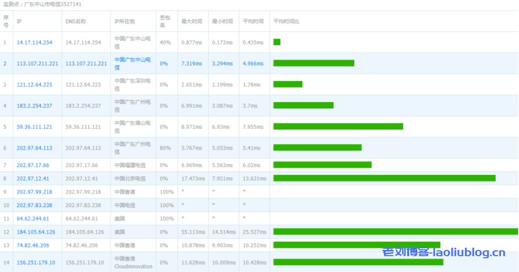The height and width of the screenshot is (272, 519).
Task: Click the 最大时间 column header
Action: 191,22
